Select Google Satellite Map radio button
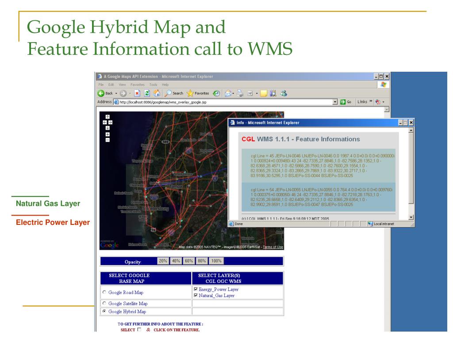 [104, 303]
